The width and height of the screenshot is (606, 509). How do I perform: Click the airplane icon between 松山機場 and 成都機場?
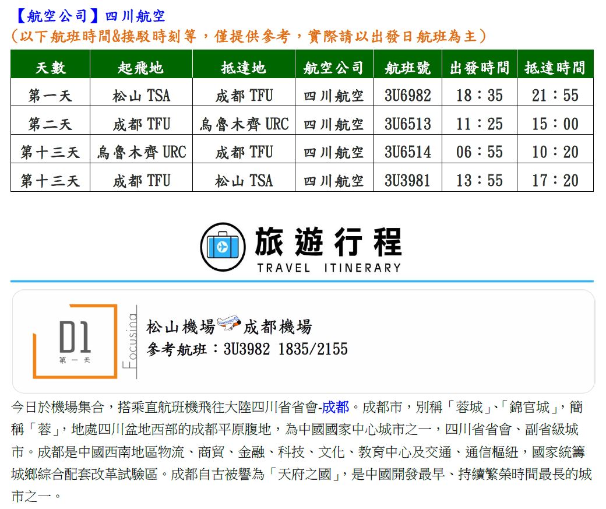[229, 324]
